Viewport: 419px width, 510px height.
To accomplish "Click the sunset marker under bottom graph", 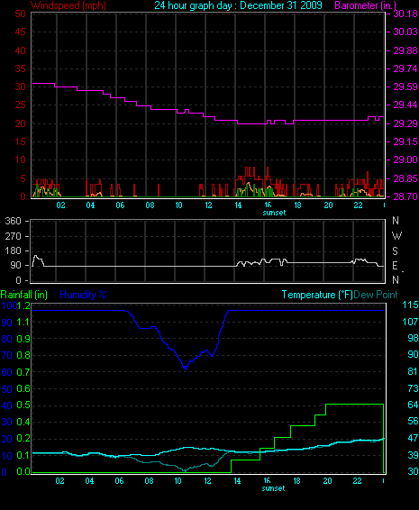I will pyautogui.click(x=273, y=488).
